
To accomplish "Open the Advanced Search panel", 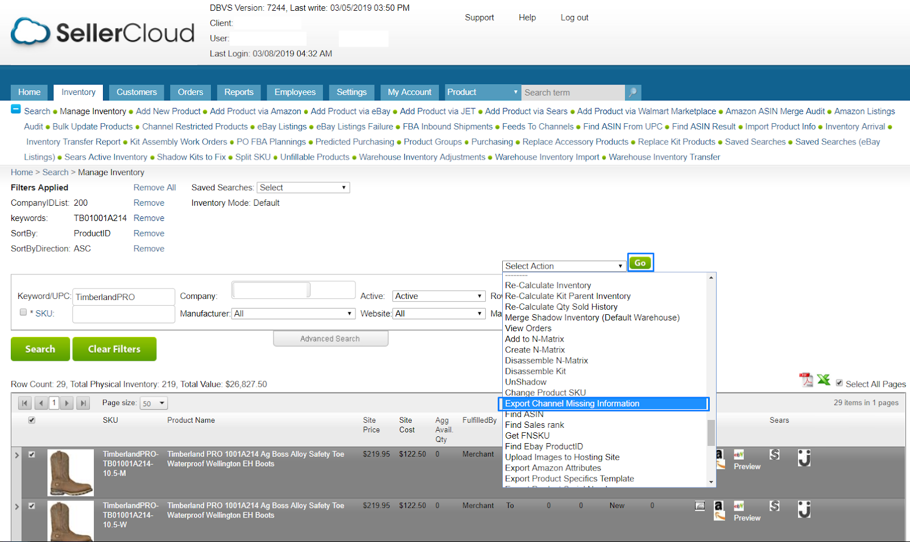I will click(330, 339).
